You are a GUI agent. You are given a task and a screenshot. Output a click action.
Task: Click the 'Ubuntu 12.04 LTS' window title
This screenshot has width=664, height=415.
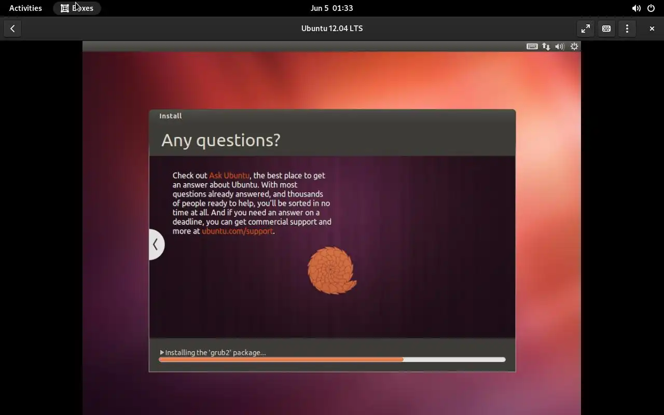(332, 29)
